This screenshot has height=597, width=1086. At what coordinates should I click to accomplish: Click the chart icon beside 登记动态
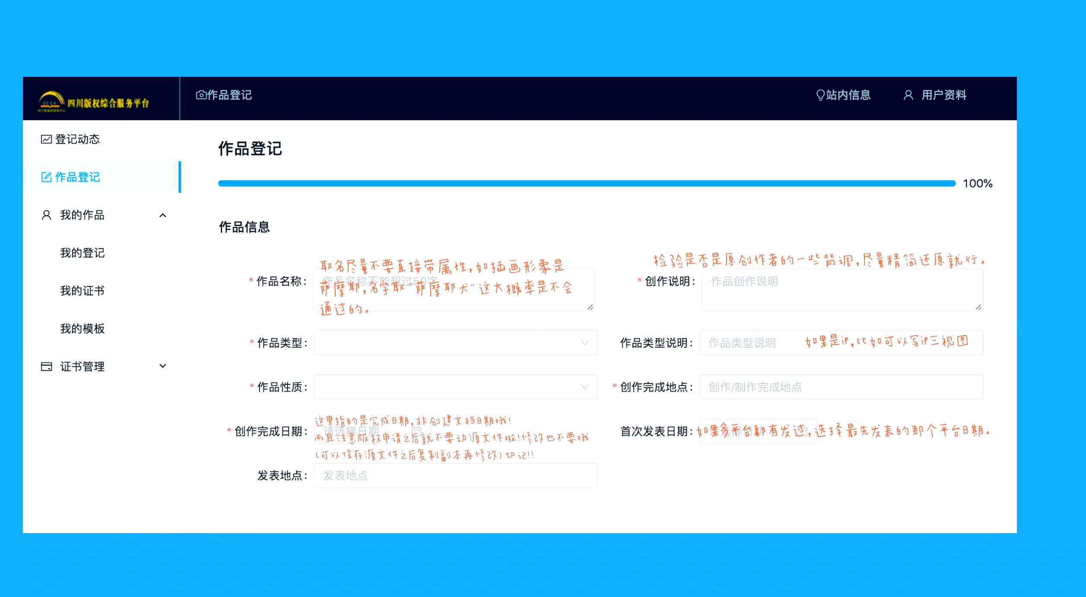coord(46,139)
